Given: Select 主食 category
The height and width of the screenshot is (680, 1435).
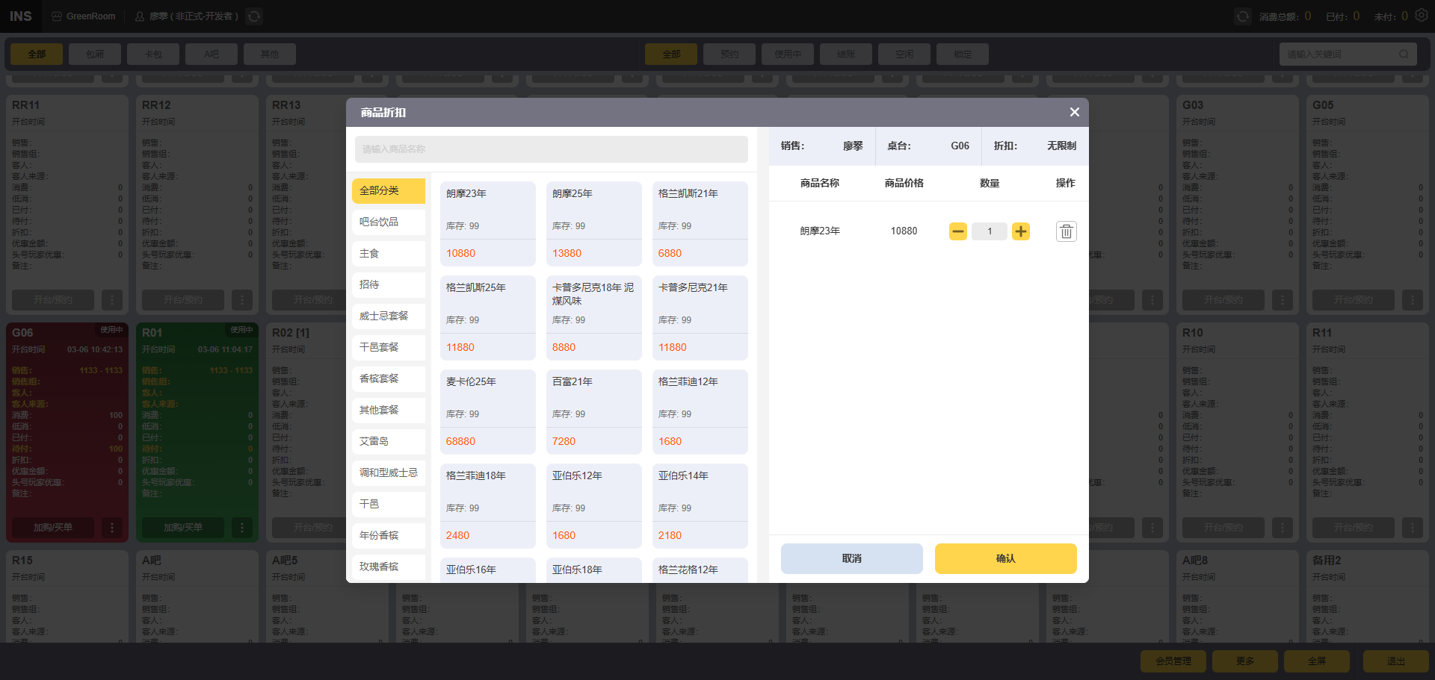Looking at the screenshot, I should pyautogui.click(x=389, y=254).
